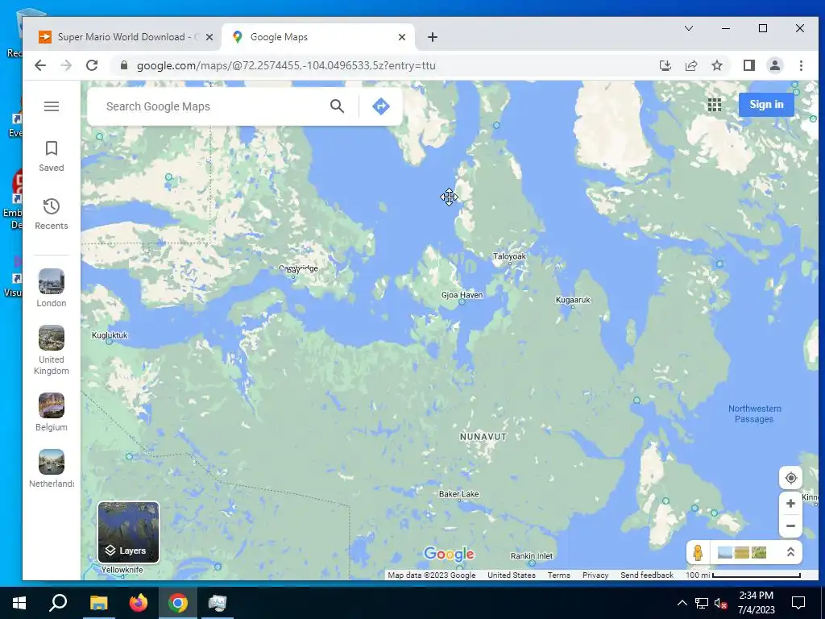Open Recents history in sidebar
The height and width of the screenshot is (619, 825).
pyautogui.click(x=51, y=214)
